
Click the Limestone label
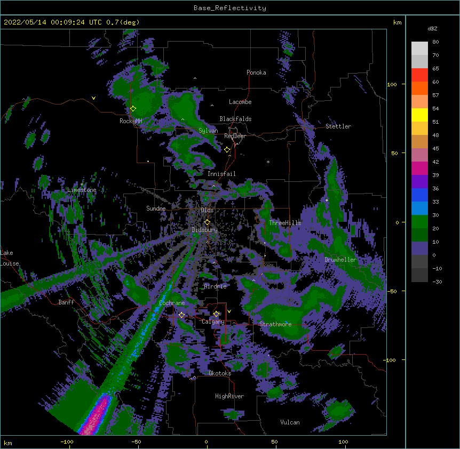(x=82, y=190)
